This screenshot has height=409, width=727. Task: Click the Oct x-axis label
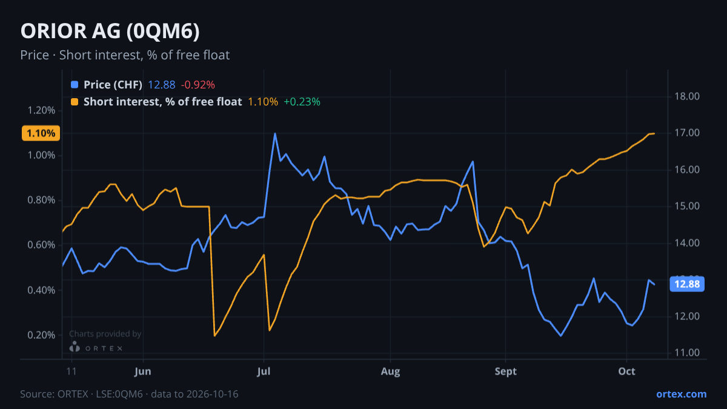click(x=626, y=371)
